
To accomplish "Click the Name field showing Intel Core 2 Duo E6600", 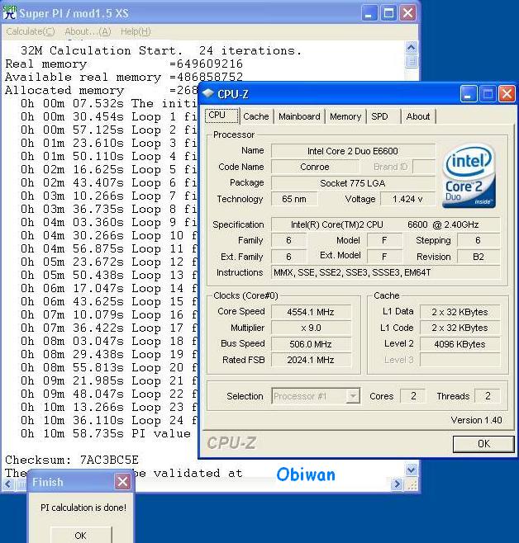I will coord(353,151).
